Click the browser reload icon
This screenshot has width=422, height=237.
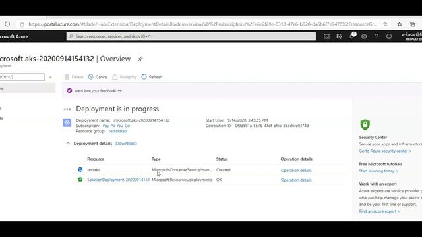(x=7, y=24)
